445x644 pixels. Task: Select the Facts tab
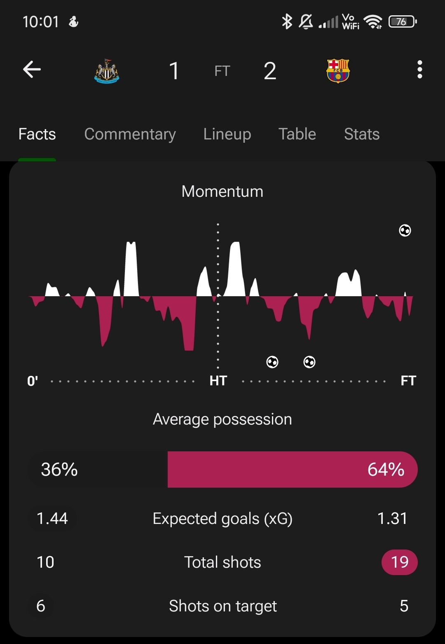(x=37, y=134)
